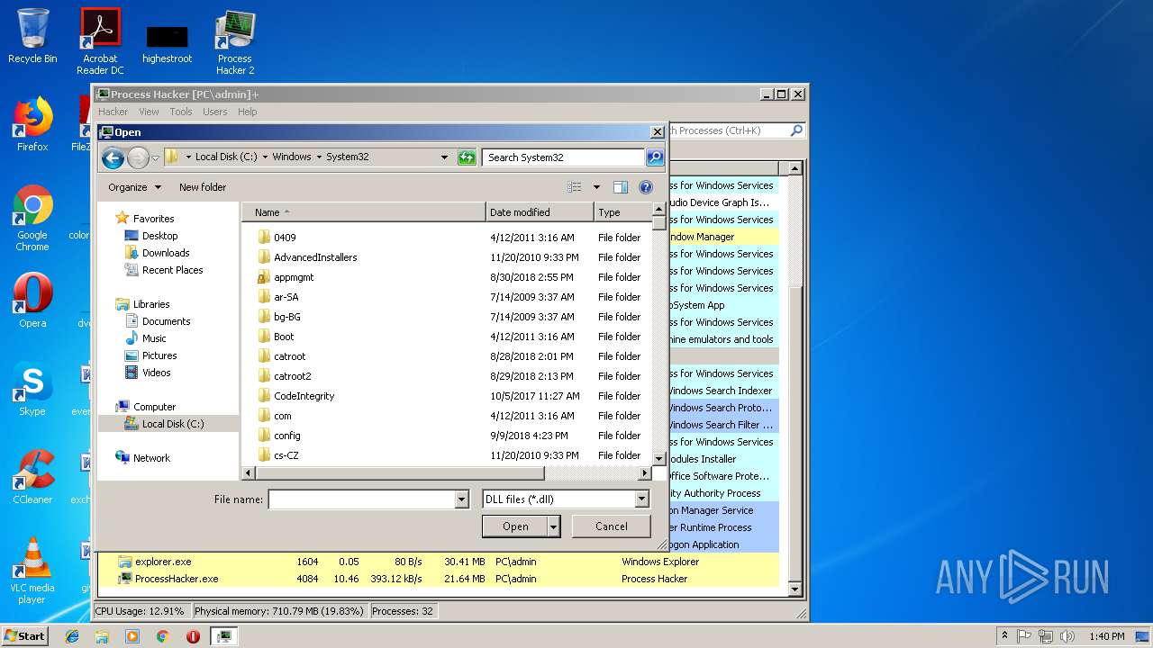Click the Forward arrow in Open dialog
The image size is (1153, 648).
pos(138,158)
